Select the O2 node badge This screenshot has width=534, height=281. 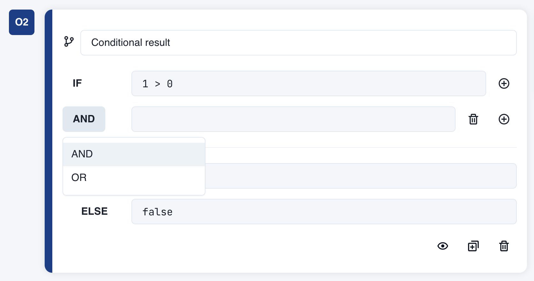21,22
